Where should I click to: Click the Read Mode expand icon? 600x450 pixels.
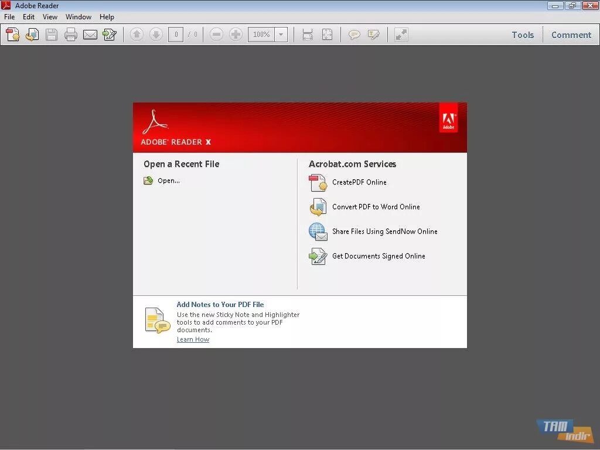click(x=401, y=35)
